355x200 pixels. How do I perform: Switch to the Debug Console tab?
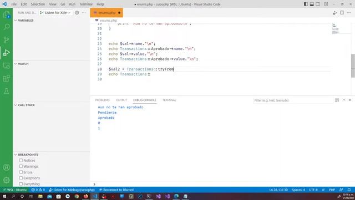point(144,100)
